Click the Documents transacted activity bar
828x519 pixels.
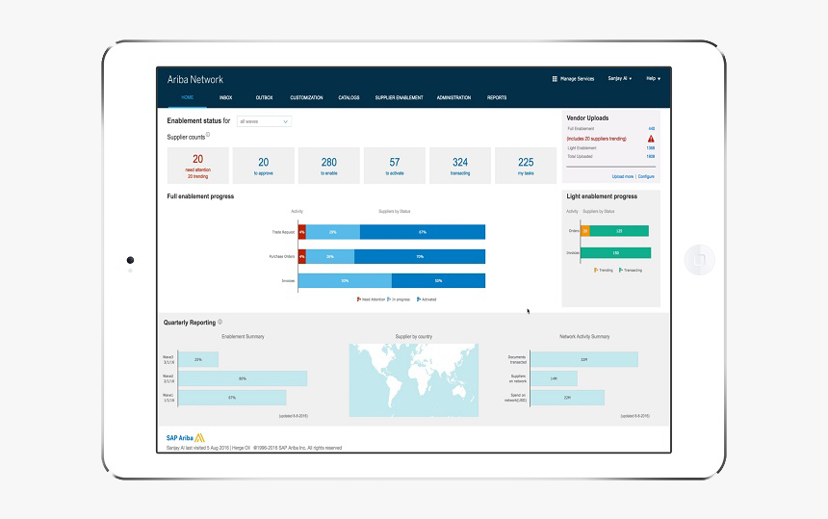tap(584, 359)
